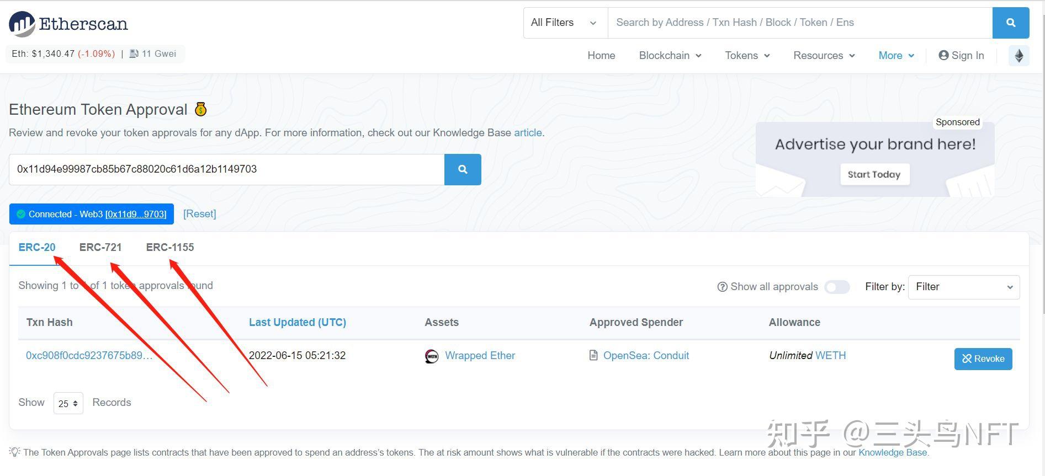Click the Assets column header

442,323
